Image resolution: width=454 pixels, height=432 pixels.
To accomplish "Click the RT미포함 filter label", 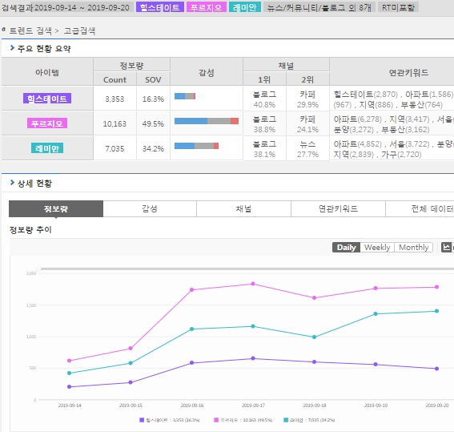I will (398, 7).
